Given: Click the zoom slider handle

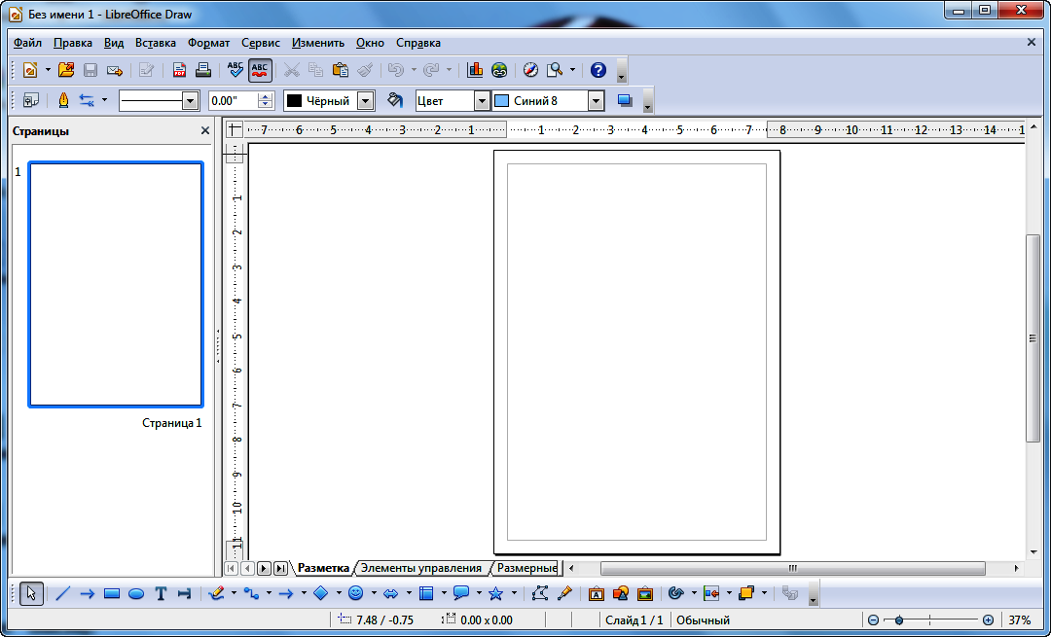Looking at the screenshot, I should pyautogui.click(x=899, y=620).
